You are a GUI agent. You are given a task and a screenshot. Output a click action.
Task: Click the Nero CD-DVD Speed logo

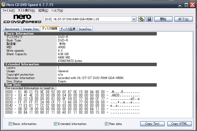coord(22,19)
